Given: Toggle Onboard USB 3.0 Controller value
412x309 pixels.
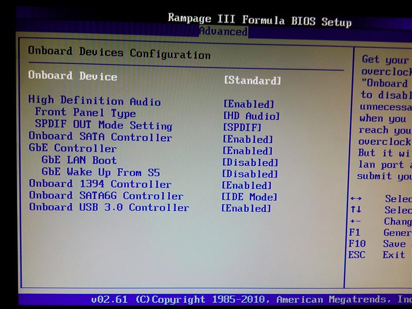Looking at the screenshot, I should point(246,208).
